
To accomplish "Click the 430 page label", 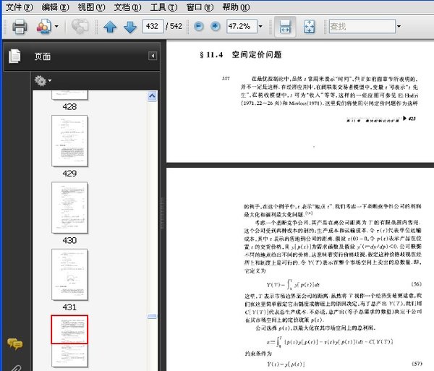I will (x=69, y=240).
